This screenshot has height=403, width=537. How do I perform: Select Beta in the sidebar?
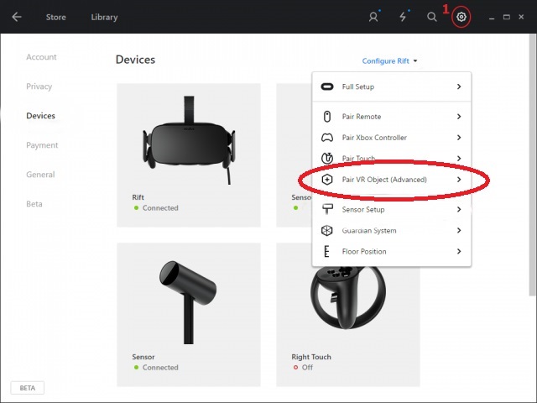[34, 204]
